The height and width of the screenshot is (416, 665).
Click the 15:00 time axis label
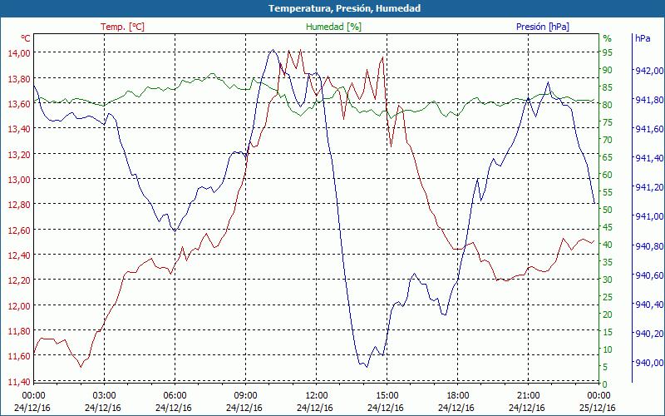point(387,396)
